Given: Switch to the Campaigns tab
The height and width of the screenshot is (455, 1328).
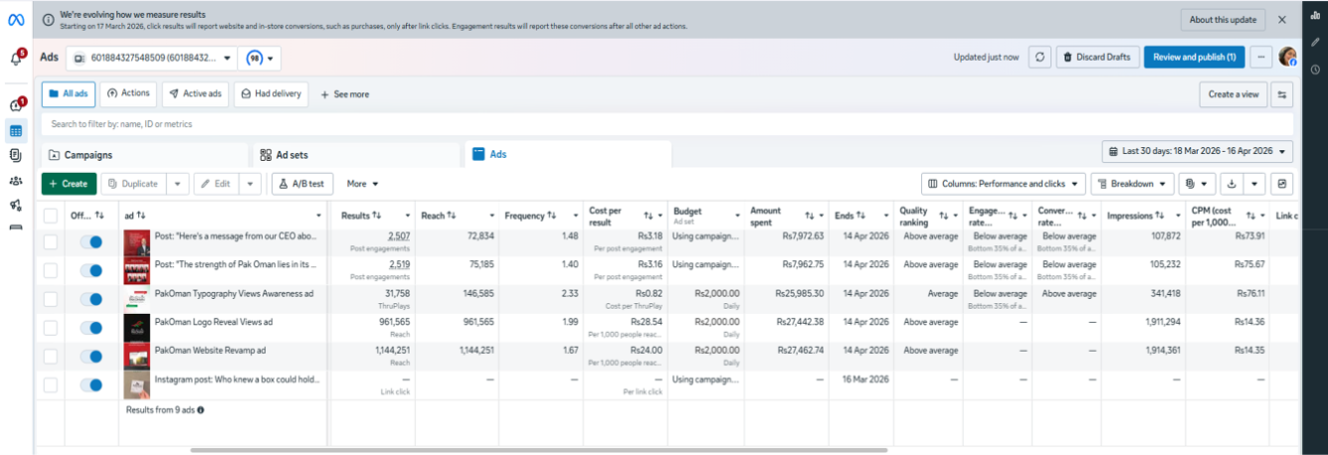Looking at the screenshot, I should coord(144,155).
